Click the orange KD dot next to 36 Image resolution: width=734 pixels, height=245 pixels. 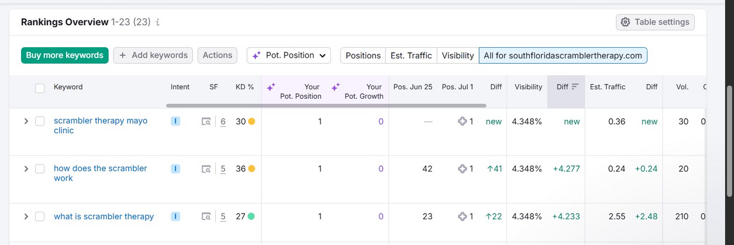click(x=251, y=169)
